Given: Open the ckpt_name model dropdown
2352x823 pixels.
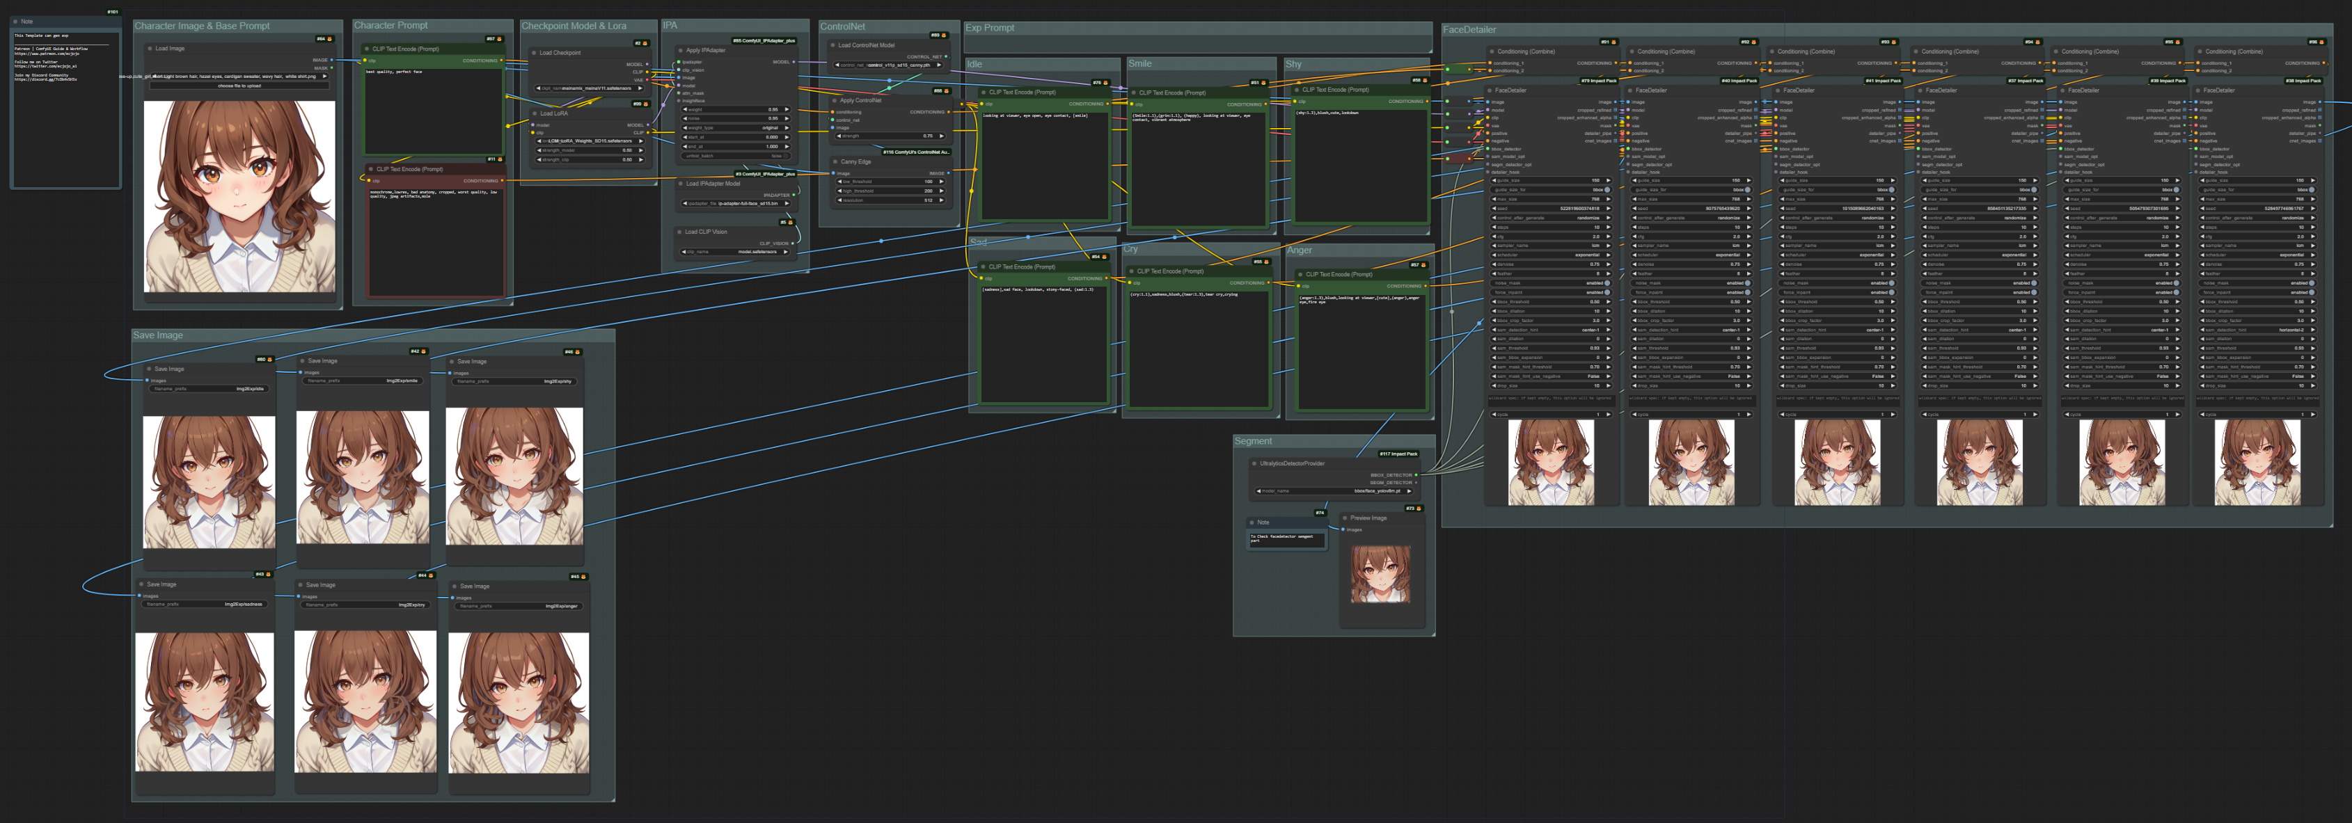Looking at the screenshot, I should (590, 88).
